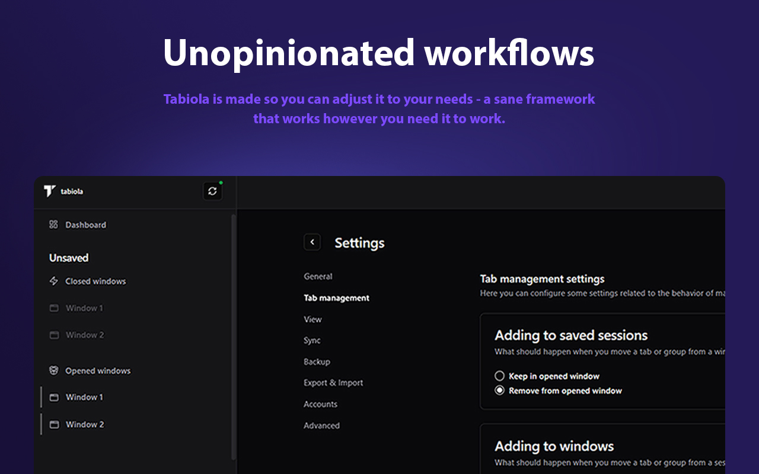Open Dashboard in the sidebar

coord(85,225)
